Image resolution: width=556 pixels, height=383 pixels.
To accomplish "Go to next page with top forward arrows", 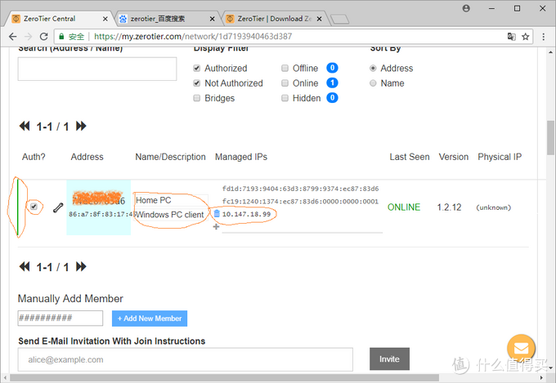I will point(81,126).
